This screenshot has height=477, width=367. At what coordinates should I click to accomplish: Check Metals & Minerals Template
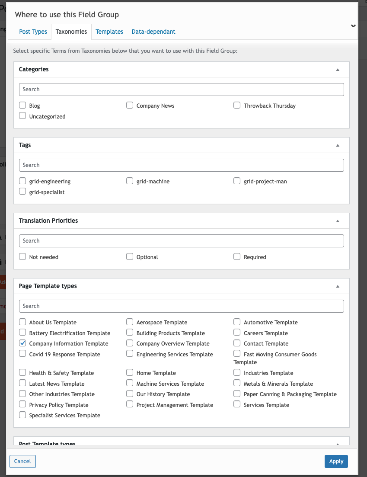coord(237,383)
